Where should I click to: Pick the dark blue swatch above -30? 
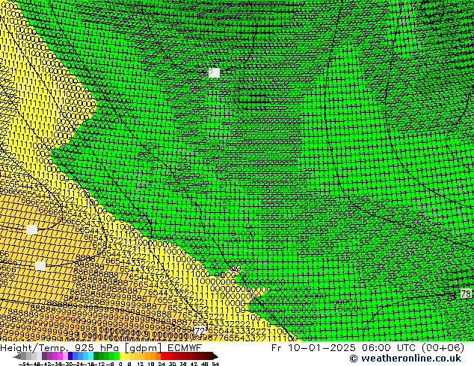(70, 356)
